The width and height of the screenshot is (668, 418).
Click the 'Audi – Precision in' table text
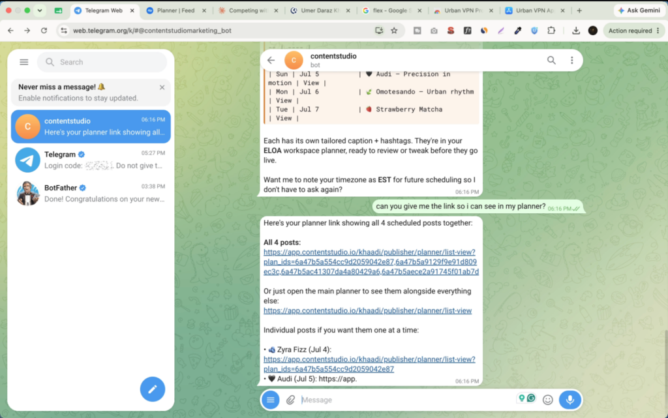click(x=413, y=74)
